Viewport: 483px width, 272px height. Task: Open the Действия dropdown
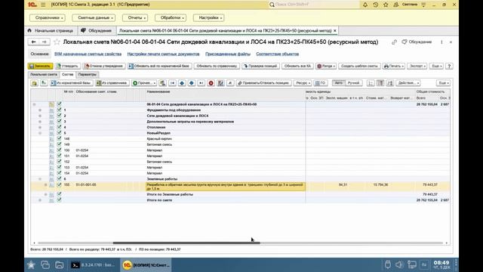coord(408,83)
